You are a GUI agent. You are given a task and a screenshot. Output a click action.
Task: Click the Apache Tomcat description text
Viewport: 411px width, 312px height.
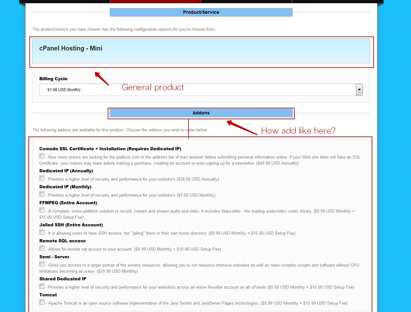[x=197, y=303]
